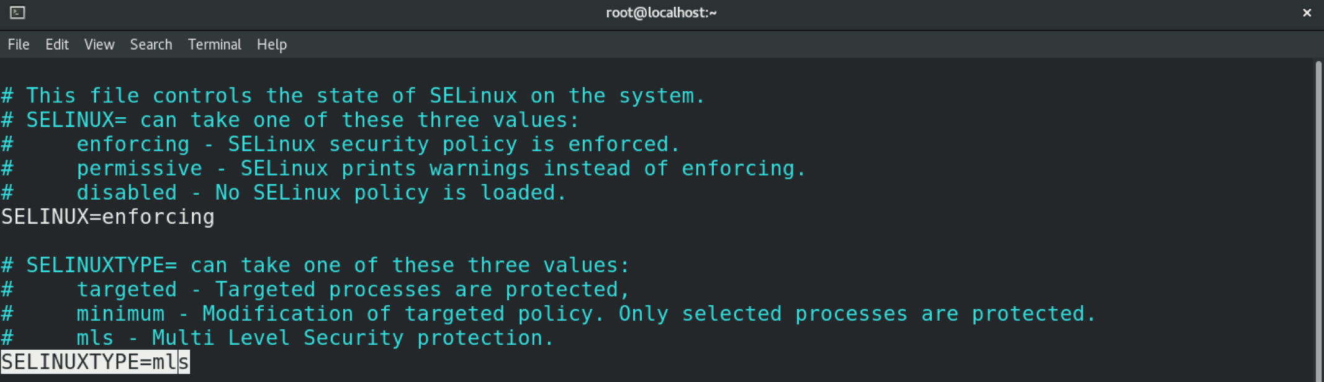This screenshot has height=382, width=1324.
Task: Click the word permissive in the comments
Action: [139, 169]
